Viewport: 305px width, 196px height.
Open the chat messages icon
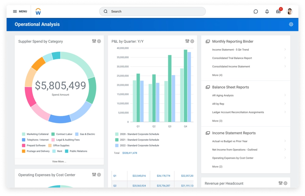tap(256, 12)
